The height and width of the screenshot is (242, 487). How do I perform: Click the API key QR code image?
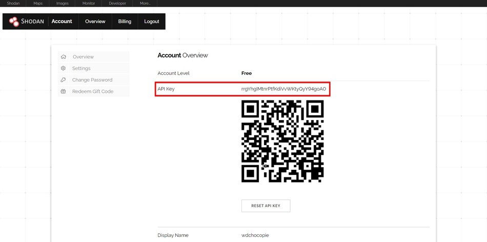(x=282, y=141)
